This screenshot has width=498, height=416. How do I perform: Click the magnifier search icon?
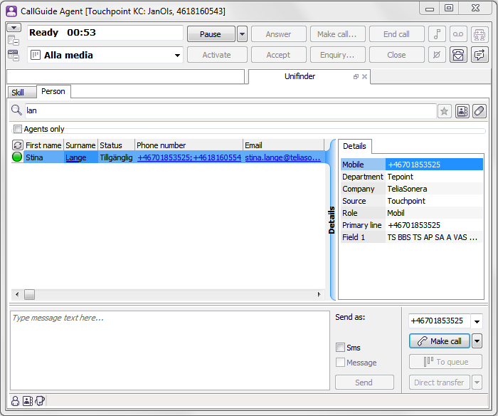[x=16, y=110]
